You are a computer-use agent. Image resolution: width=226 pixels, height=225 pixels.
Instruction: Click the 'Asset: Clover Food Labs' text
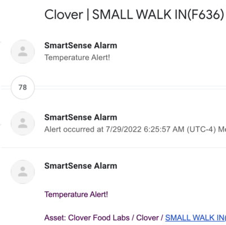coord(87,218)
